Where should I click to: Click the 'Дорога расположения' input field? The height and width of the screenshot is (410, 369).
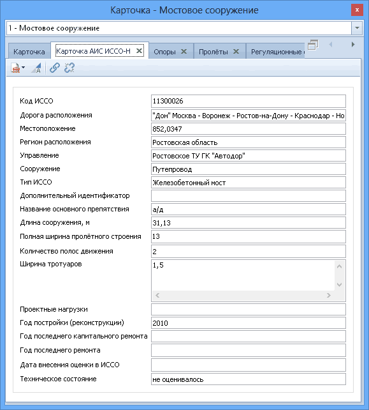[249, 116]
